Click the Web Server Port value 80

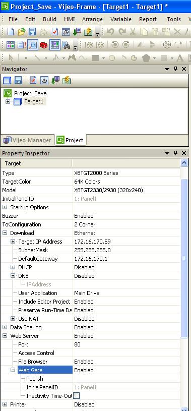click(x=77, y=344)
